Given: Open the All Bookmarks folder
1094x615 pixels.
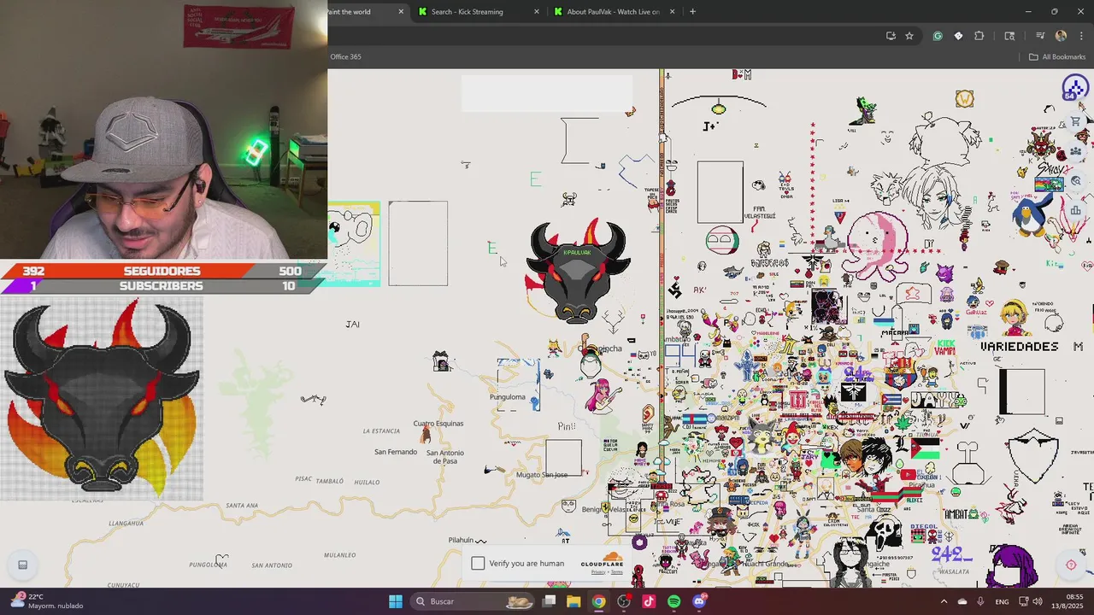Looking at the screenshot, I should pos(1056,56).
